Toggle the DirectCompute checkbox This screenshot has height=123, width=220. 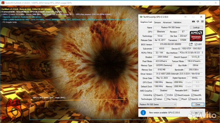[176, 95]
